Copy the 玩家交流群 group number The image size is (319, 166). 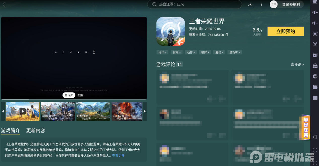[227, 35]
